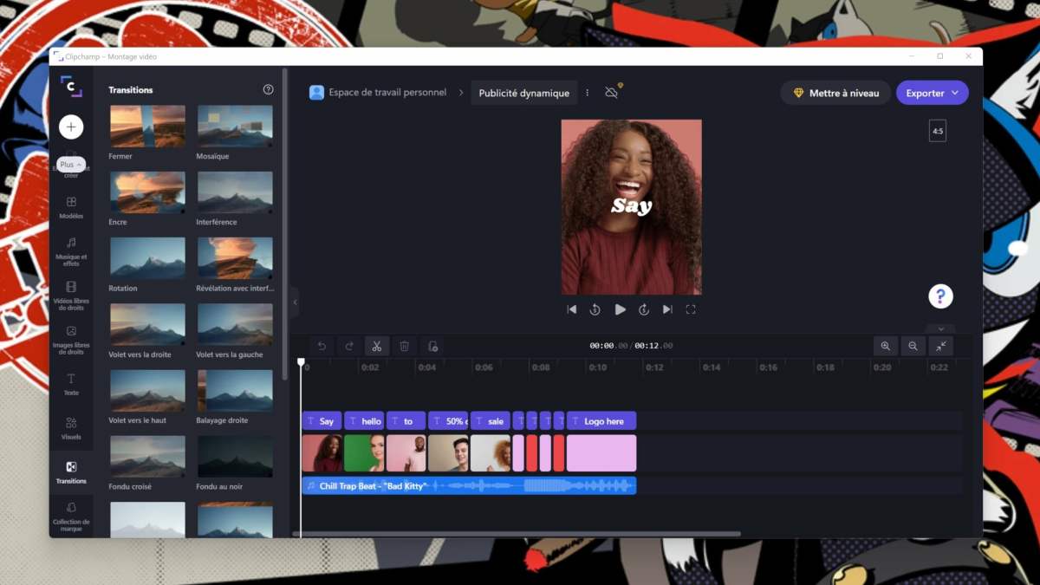Click the scissors split tool in timeline toolbar
The image size is (1040, 585).
coord(377,346)
